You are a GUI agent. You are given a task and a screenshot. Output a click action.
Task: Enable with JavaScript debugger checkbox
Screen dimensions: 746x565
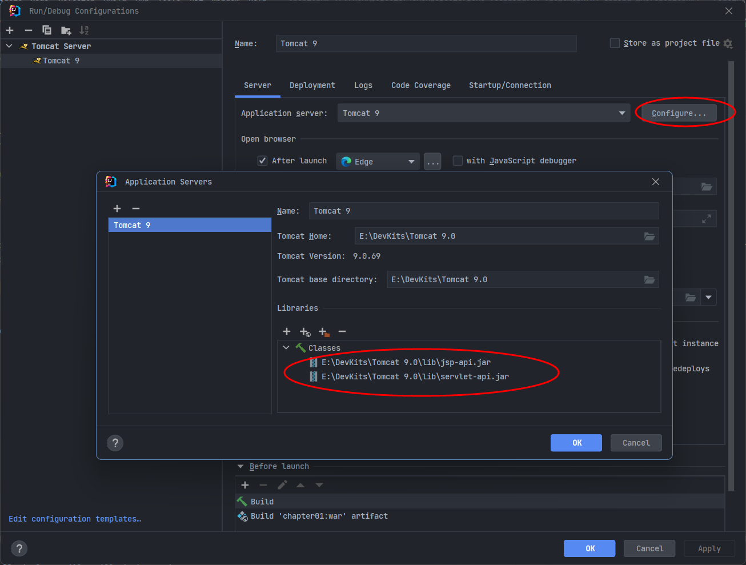(458, 161)
